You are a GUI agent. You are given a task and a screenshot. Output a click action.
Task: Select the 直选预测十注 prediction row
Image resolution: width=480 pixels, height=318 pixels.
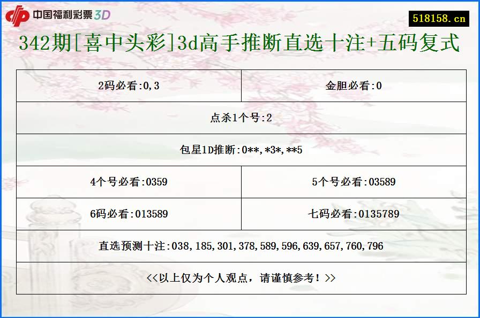pyautogui.click(x=240, y=246)
